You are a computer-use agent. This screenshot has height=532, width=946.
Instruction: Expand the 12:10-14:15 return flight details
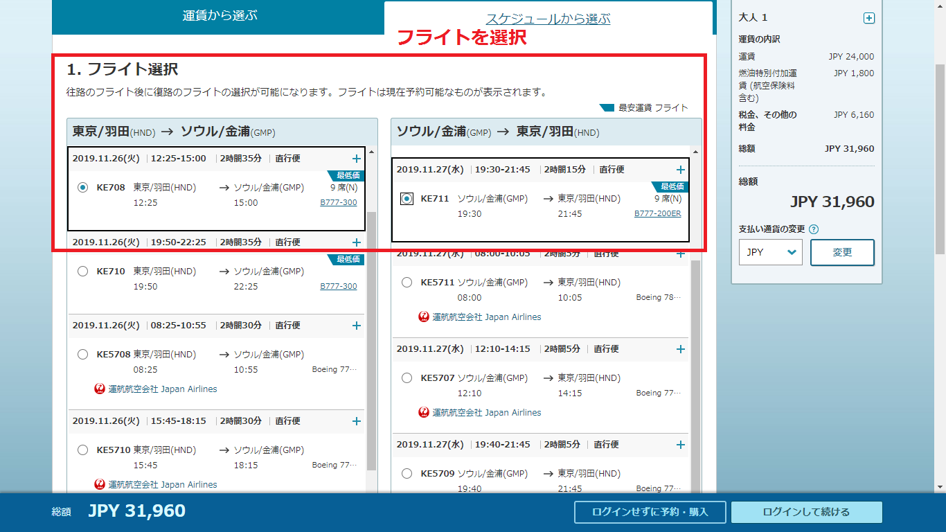pos(681,349)
